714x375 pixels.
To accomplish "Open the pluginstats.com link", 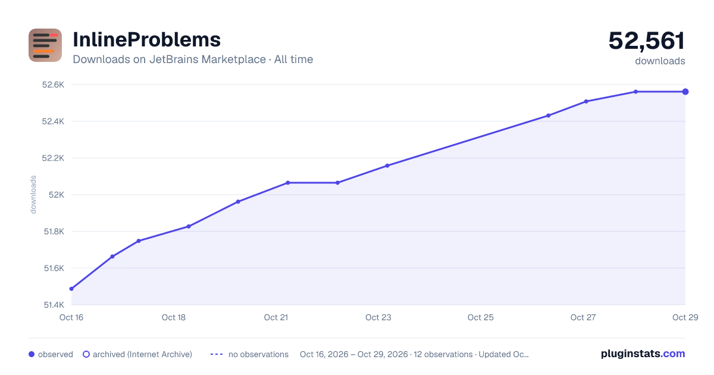I will tap(643, 354).
